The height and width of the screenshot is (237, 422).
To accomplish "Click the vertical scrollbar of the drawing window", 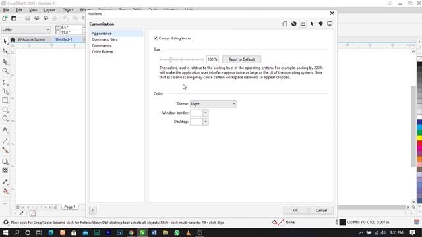I will click(x=413, y=126).
